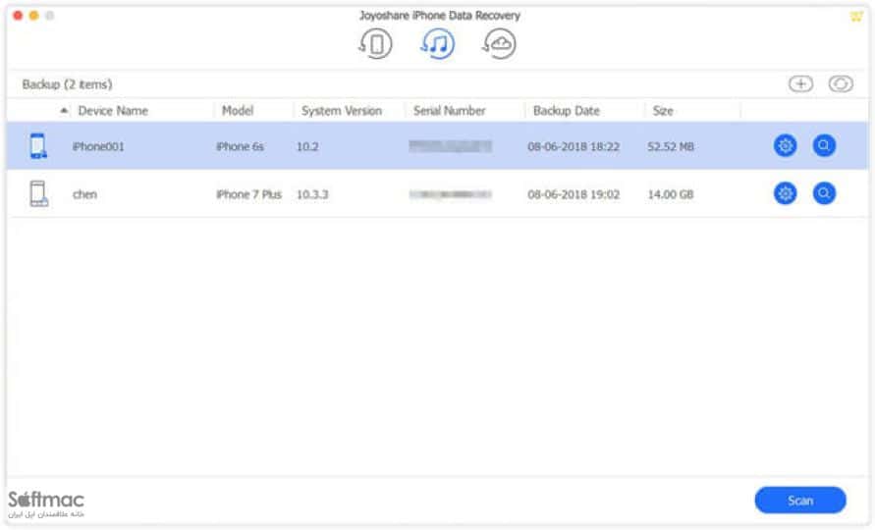
Task: Select the iPhone001 device name
Action: click(98, 146)
